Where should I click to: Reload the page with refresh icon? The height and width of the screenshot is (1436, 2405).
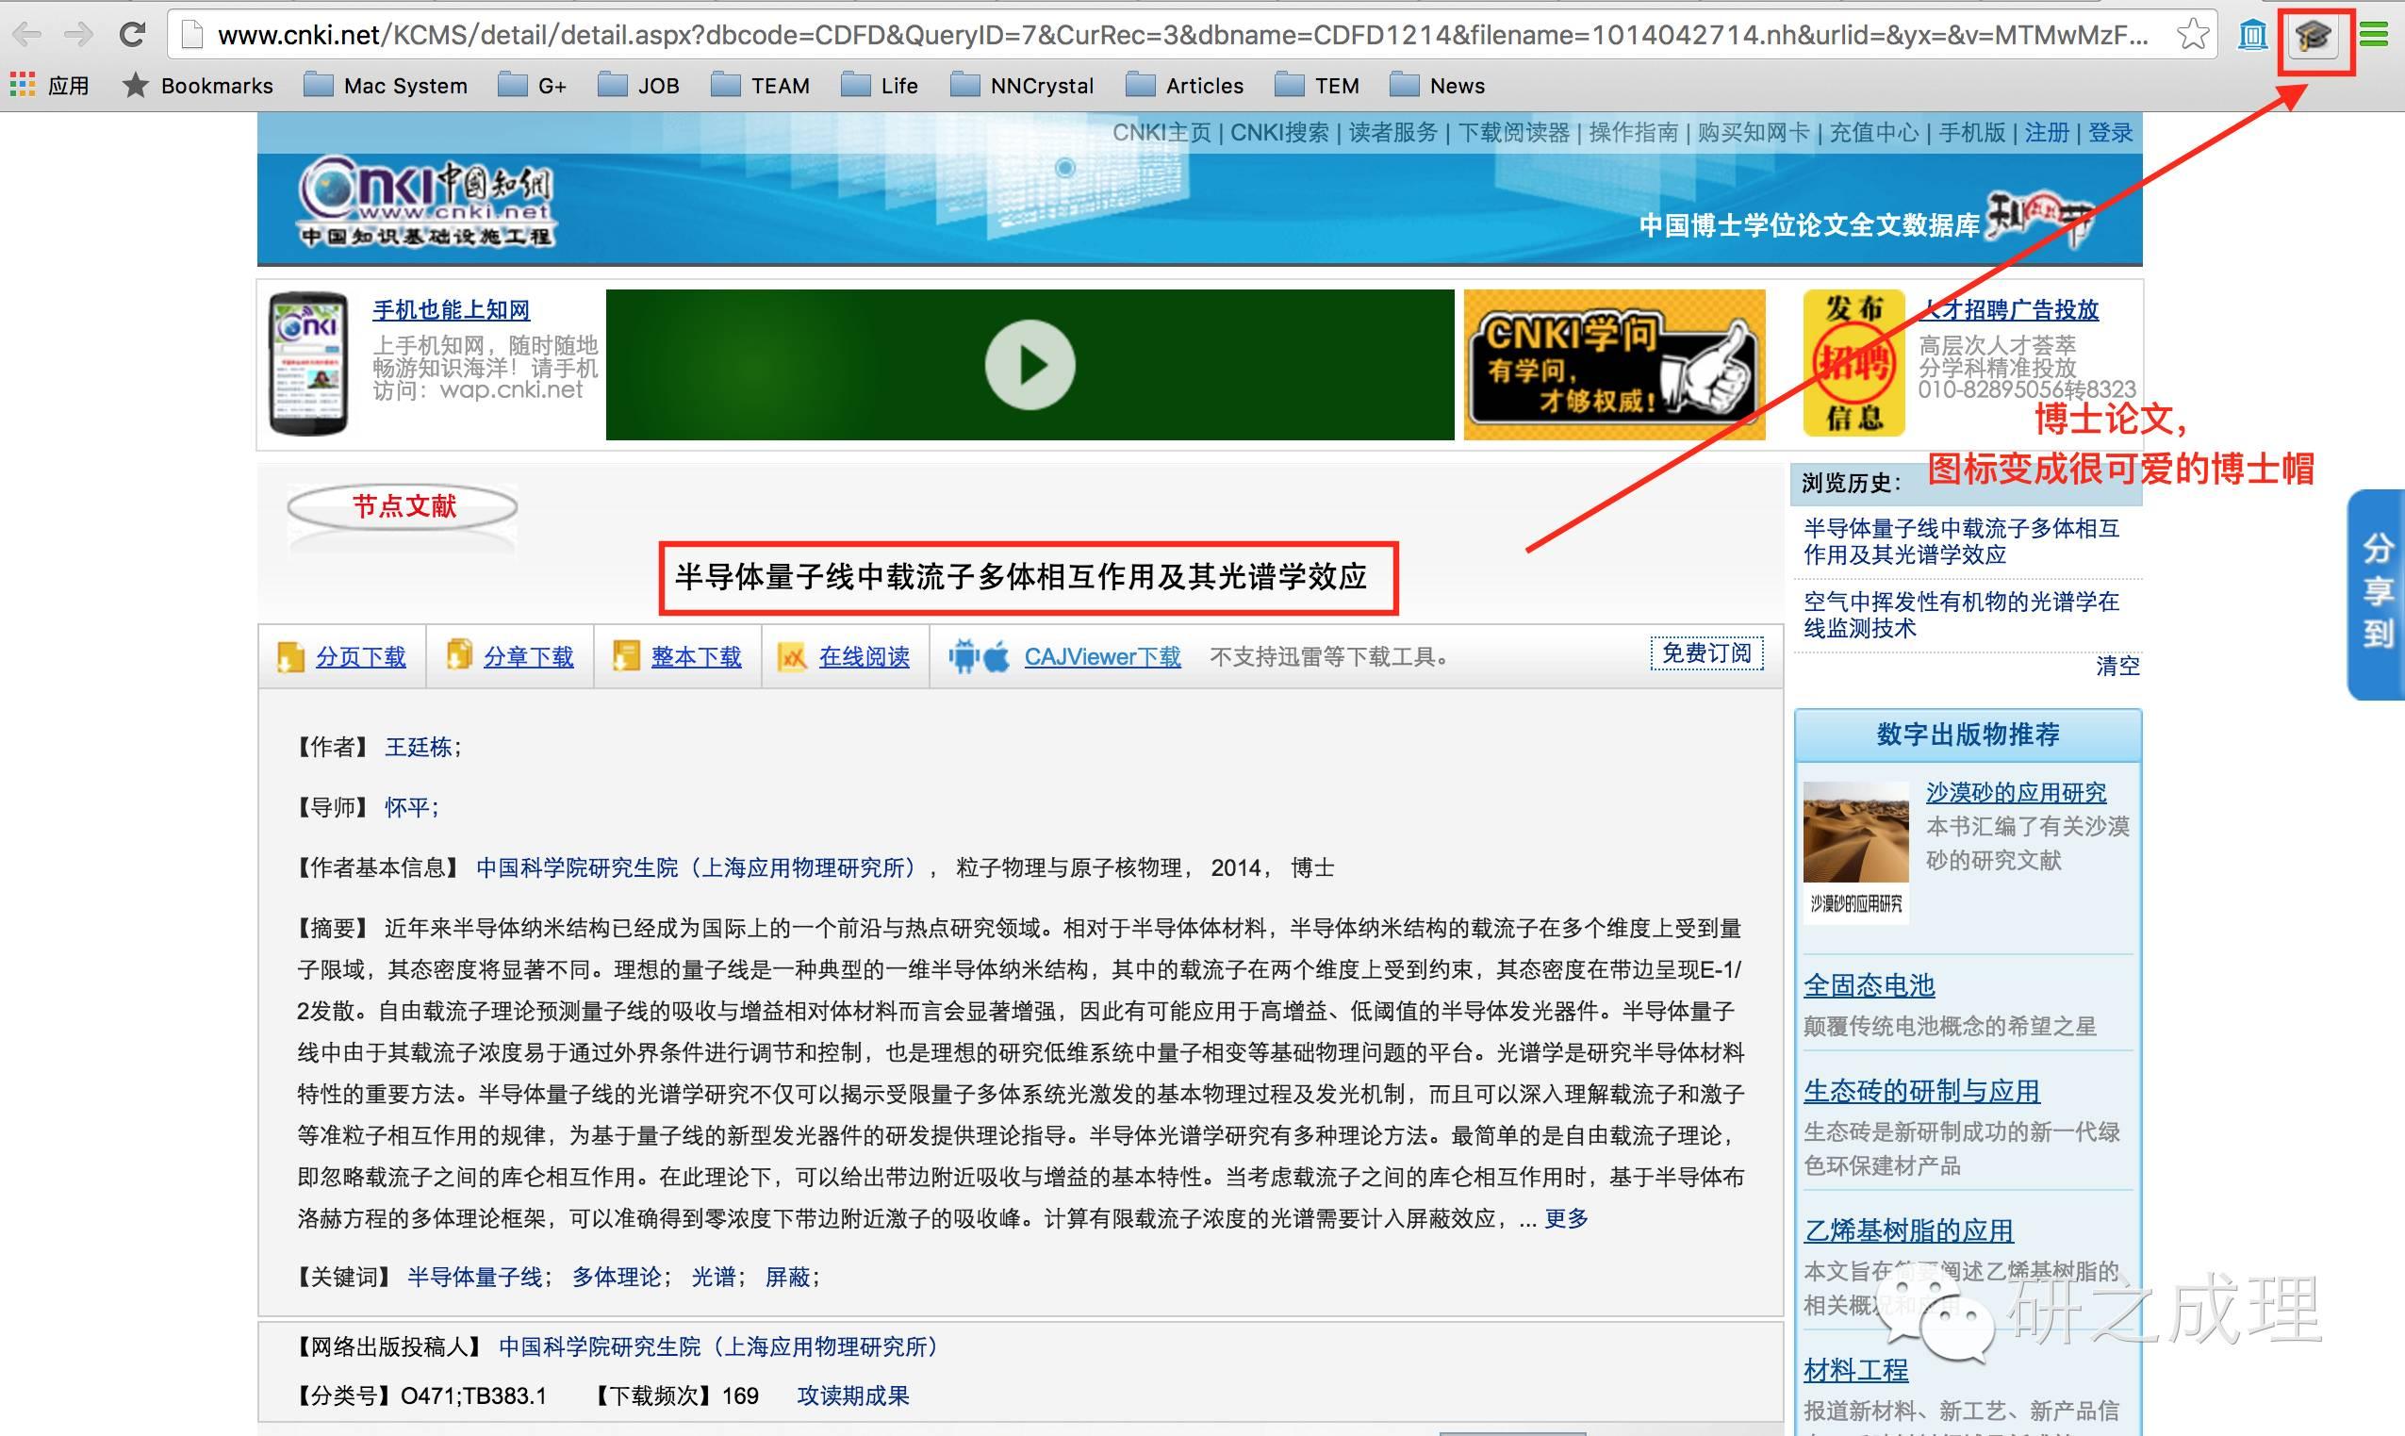tap(132, 35)
